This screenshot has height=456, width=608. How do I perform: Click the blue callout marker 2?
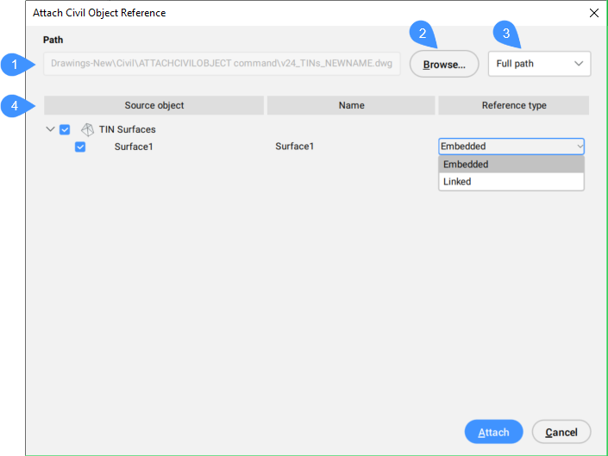click(423, 34)
